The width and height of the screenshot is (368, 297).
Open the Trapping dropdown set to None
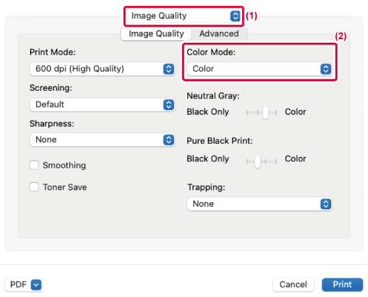259,204
